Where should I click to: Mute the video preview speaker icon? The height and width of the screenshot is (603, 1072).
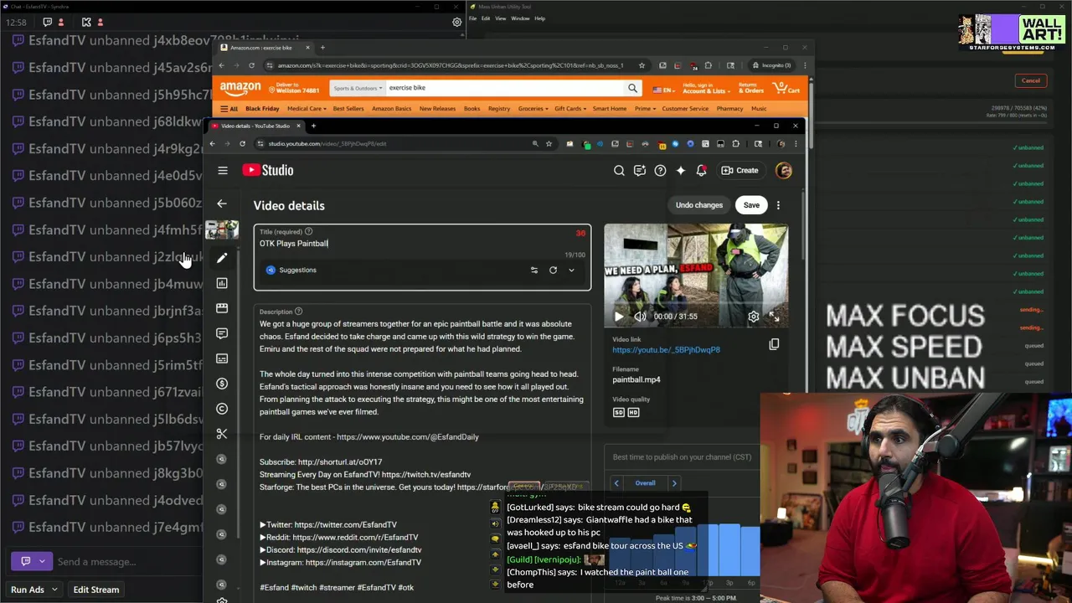click(640, 317)
